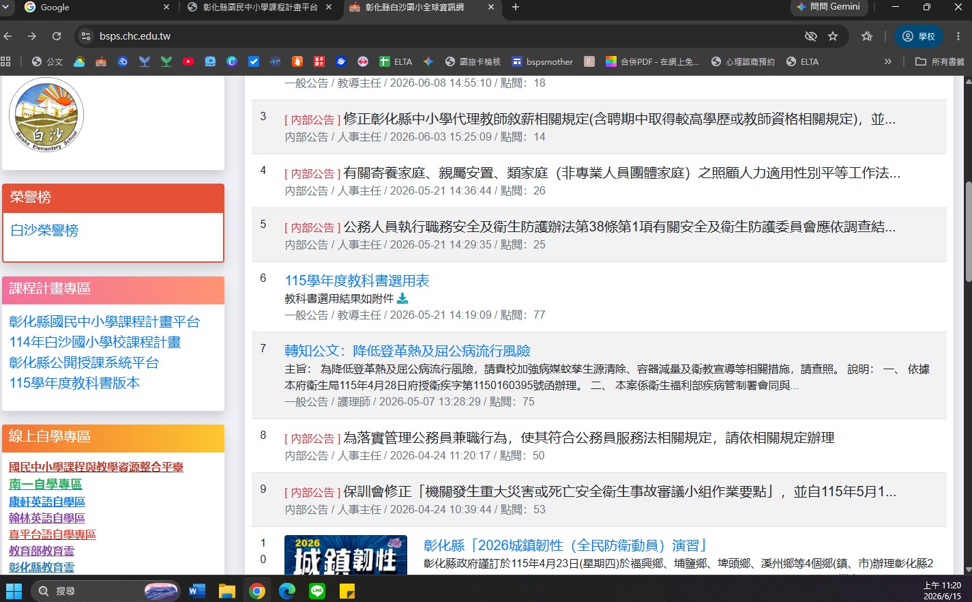Open announcement 公務人員執行職務安全及衛生防護辦法

(619, 227)
